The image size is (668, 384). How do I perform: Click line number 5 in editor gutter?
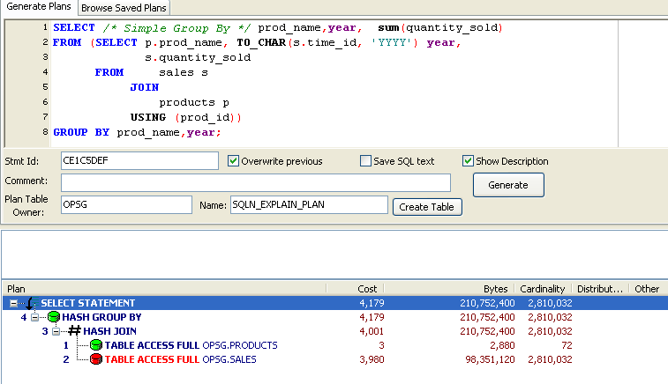45,86
